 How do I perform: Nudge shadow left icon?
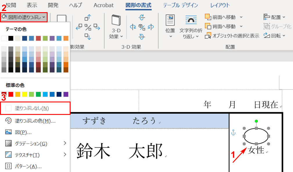click(x=79, y=27)
